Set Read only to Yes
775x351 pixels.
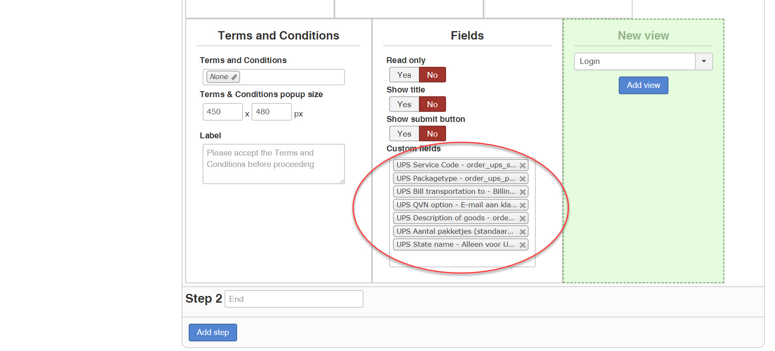click(404, 75)
